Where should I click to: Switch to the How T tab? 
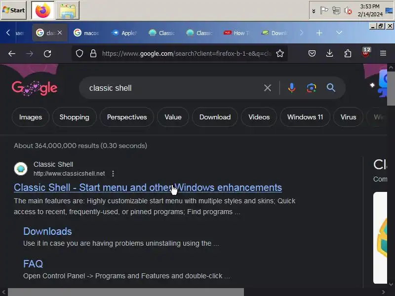pos(237,33)
